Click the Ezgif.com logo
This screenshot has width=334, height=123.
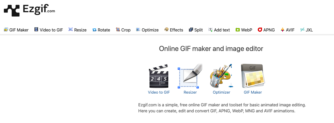point(29,10)
